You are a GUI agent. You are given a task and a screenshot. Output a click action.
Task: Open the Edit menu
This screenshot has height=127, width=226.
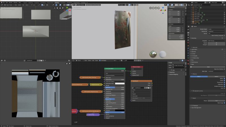(x=7, y=3)
